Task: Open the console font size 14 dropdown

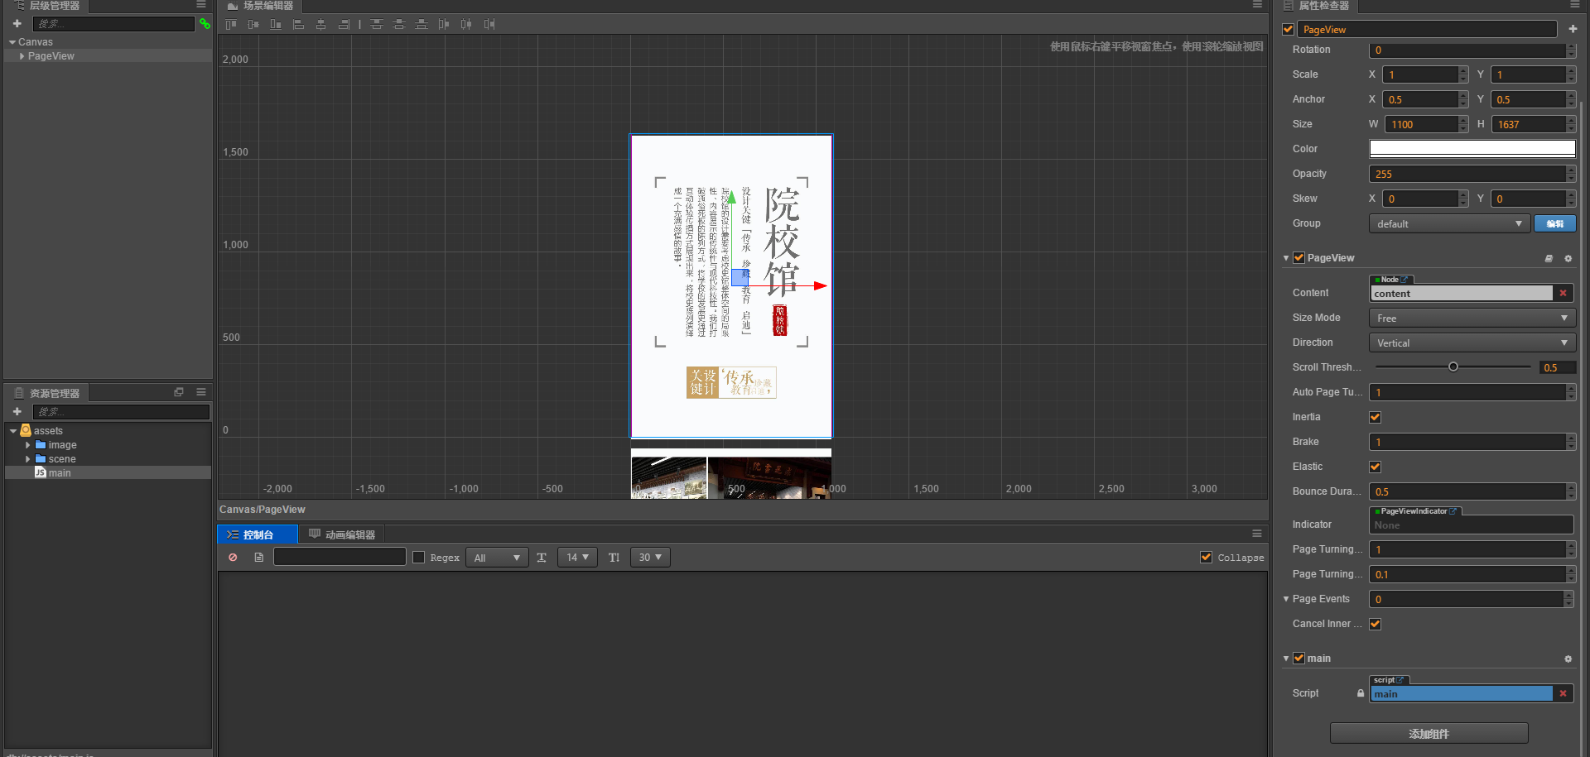Action: (577, 558)
